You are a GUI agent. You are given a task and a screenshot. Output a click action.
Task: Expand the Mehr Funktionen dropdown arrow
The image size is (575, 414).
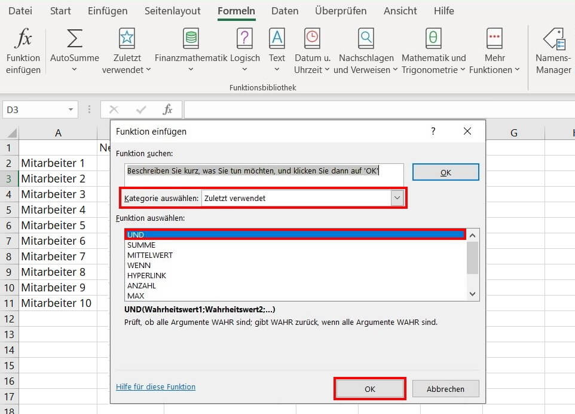517,69
